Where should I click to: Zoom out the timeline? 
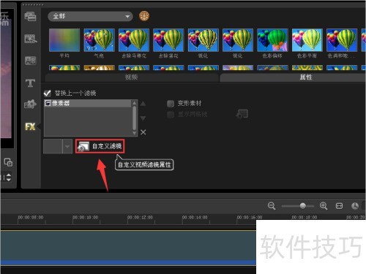pos(272,206)
